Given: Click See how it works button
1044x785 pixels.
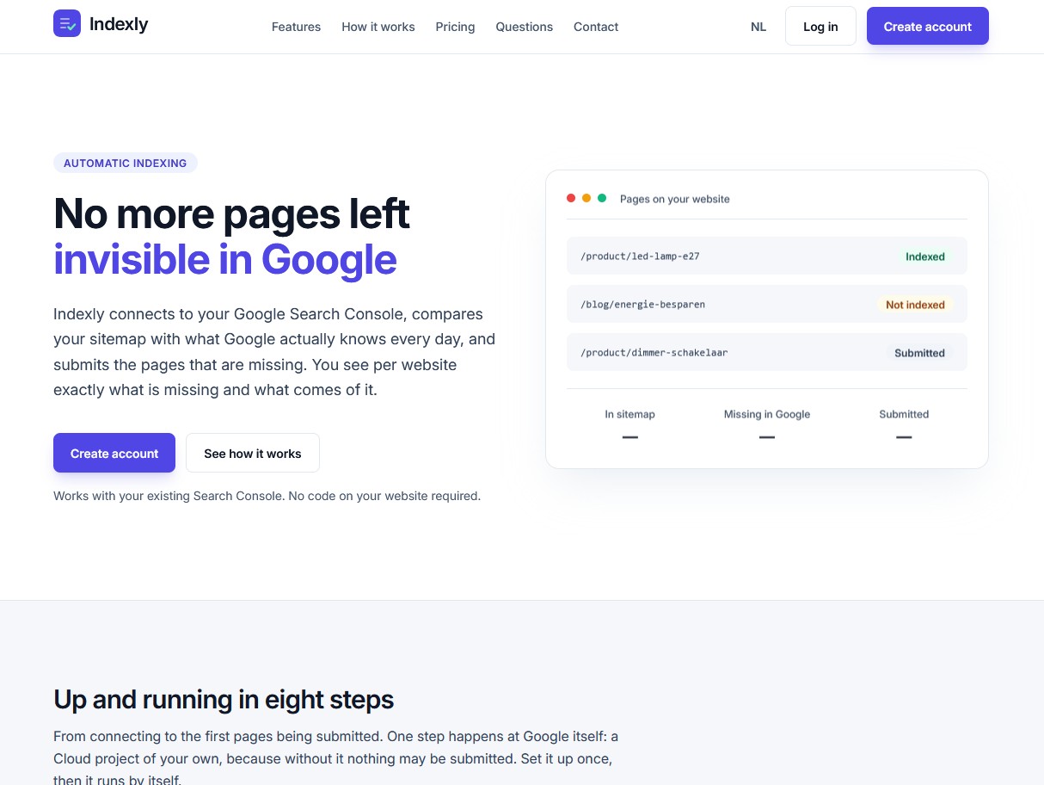Looking at the screenshot, I should [x=253, y=453].
